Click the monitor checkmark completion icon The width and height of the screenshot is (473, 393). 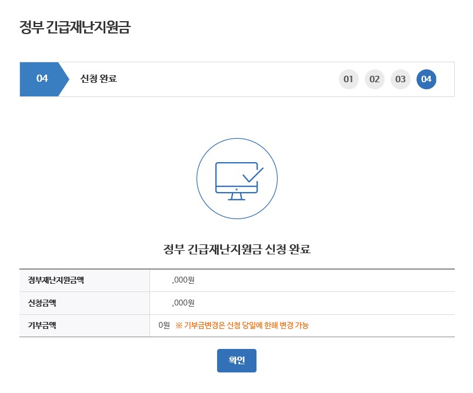coord(237,179)
